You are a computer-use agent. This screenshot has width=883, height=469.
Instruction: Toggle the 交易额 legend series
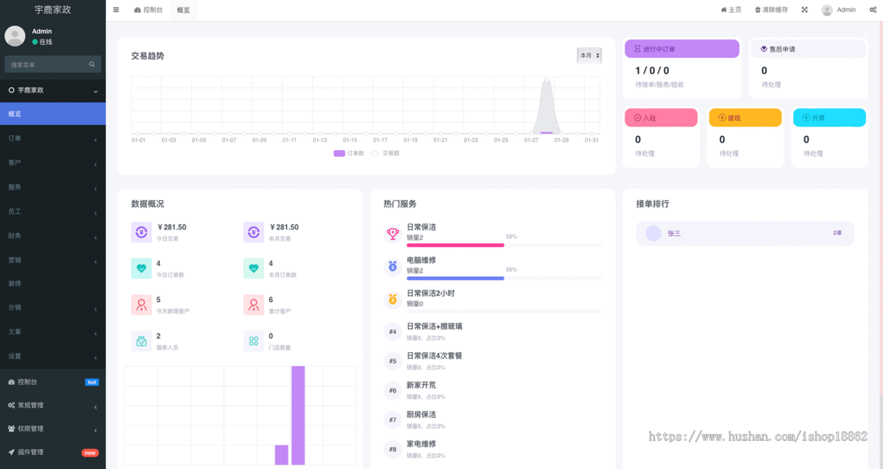coord(384,154)
